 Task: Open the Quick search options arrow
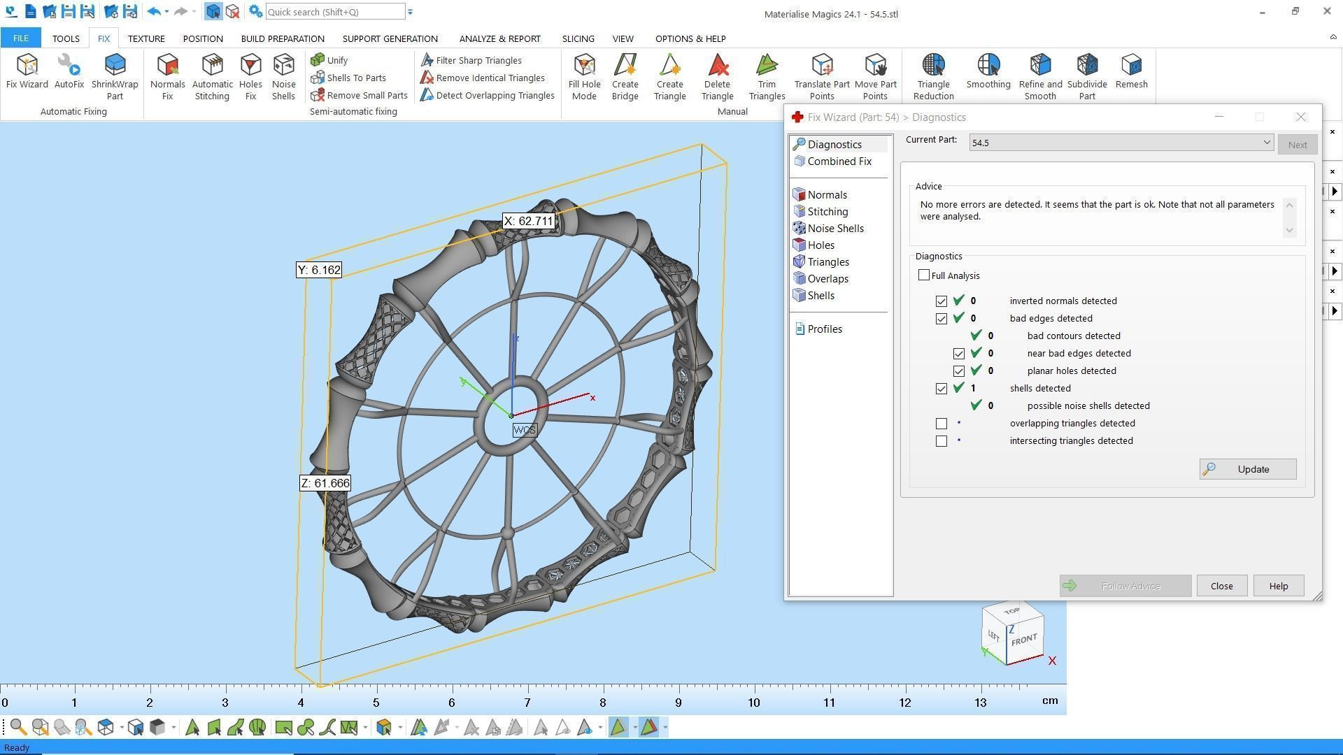(x=411, y=12)
